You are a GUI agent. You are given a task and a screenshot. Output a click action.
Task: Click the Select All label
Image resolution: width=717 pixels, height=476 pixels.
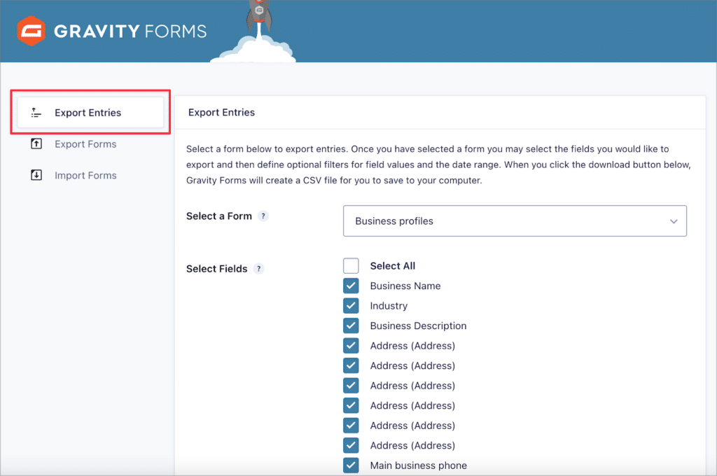(x=393, y=266)
